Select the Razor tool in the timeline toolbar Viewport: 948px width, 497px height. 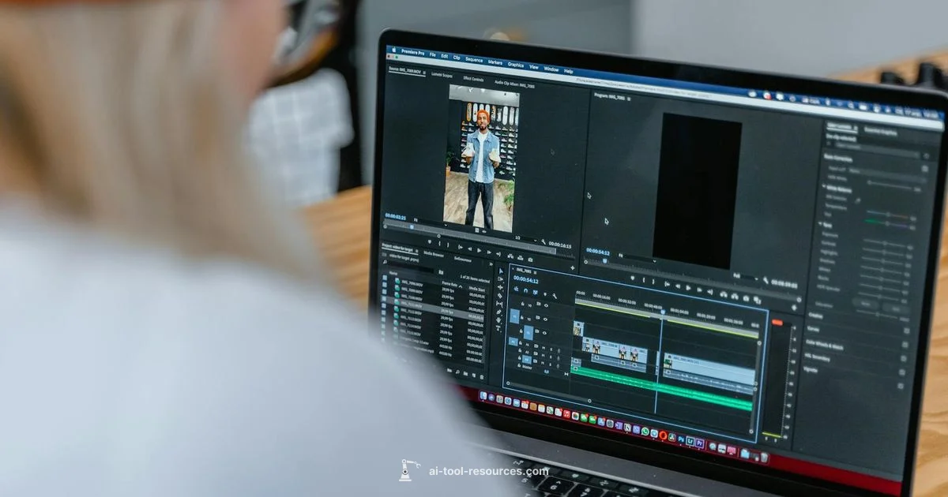click(x=500, y=296)
